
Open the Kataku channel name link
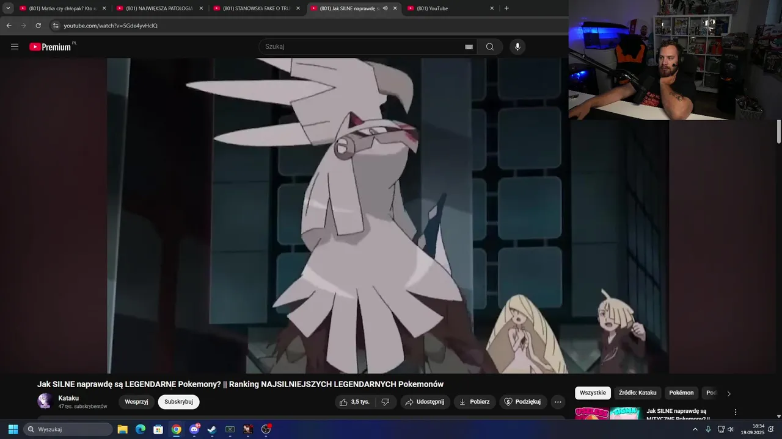tap(68, 398)
